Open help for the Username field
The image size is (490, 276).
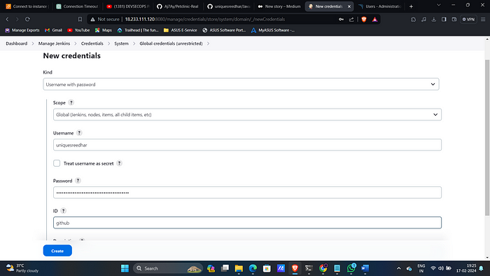coord(79,133)
